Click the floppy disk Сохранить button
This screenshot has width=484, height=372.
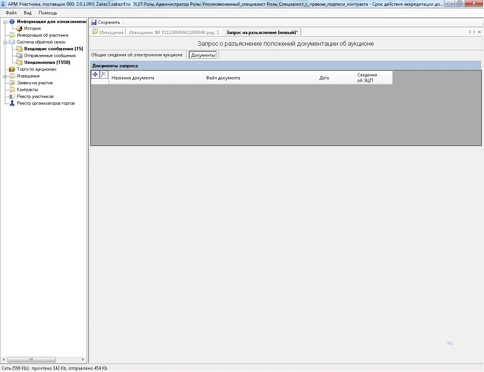tap(105, 22)
